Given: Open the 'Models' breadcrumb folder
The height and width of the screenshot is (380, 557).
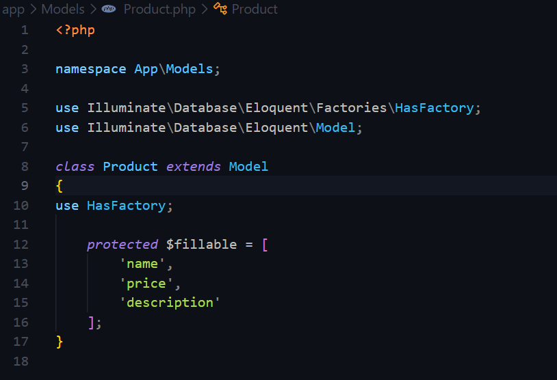Looking at the screenshot, I should (x=63, y=9).
